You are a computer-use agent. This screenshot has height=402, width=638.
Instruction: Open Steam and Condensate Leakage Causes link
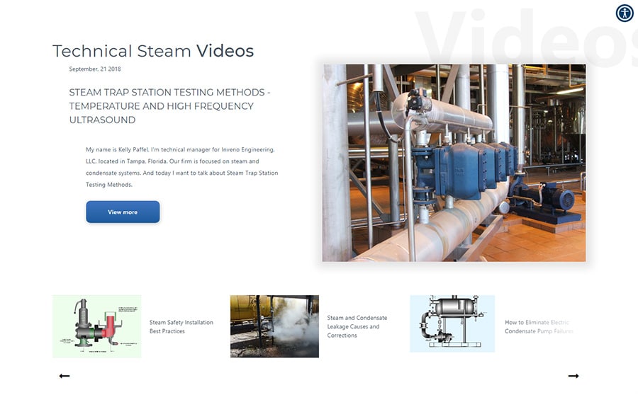(x=357, y=327)
